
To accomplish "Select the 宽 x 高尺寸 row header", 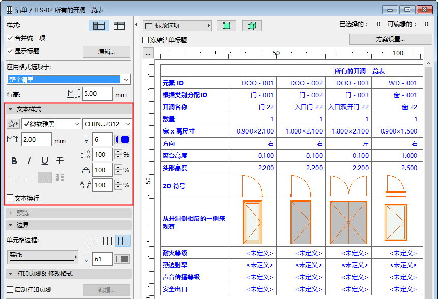I will [x=194, y=131].
